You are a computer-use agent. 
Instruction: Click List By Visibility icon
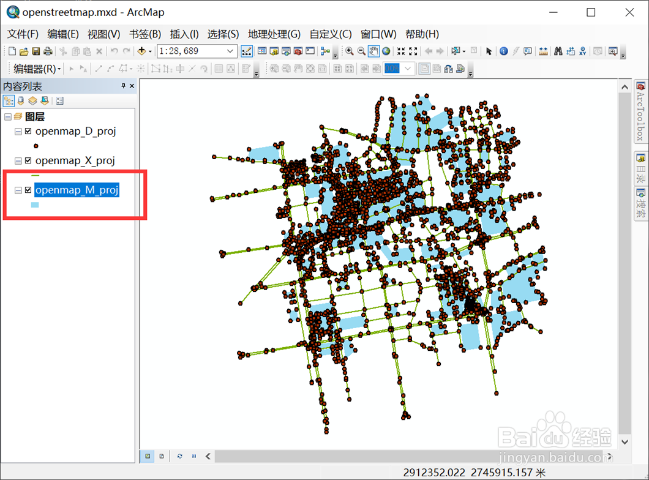pos(32,100)
